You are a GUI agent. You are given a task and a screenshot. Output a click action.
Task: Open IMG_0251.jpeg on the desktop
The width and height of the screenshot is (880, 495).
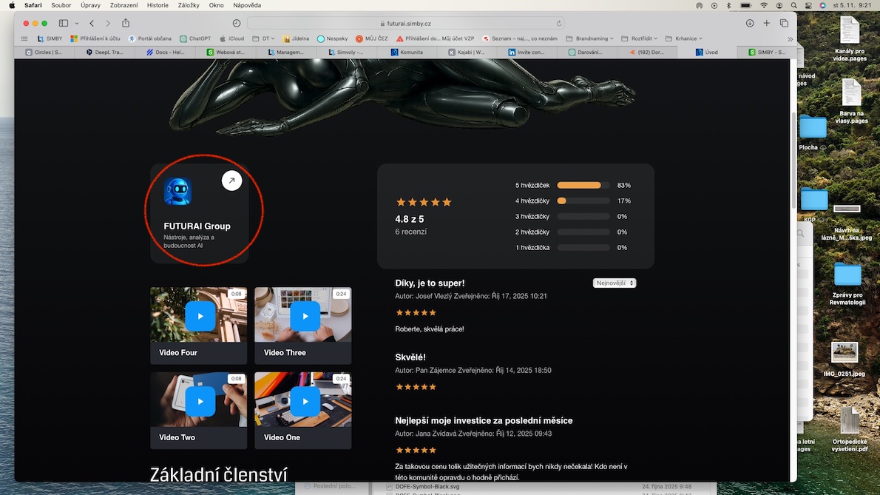click(x=845, y=359)
